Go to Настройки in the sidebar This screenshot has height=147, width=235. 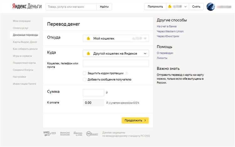[19, 77]
